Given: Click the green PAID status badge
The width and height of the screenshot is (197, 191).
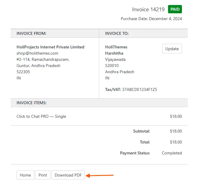Looking at the screenshot, I should point(175,9).
